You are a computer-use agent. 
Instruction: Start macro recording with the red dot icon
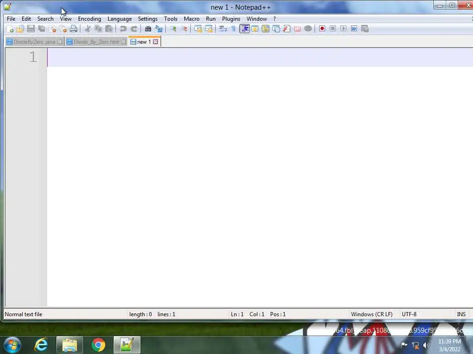[x=322, y=29]
